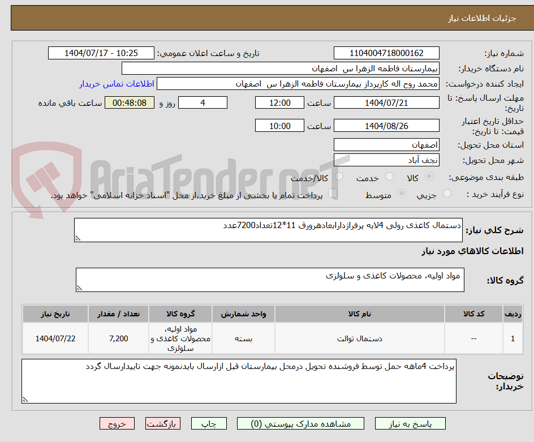Click the countdown timer showing 00:48:08

click(x=129, y=103)
